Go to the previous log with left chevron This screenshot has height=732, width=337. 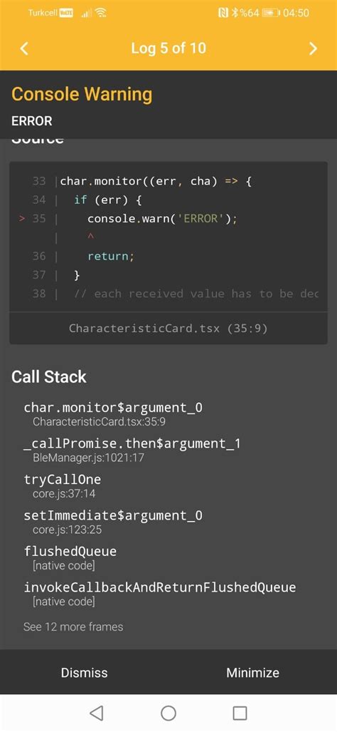click(x=25, y=48)
